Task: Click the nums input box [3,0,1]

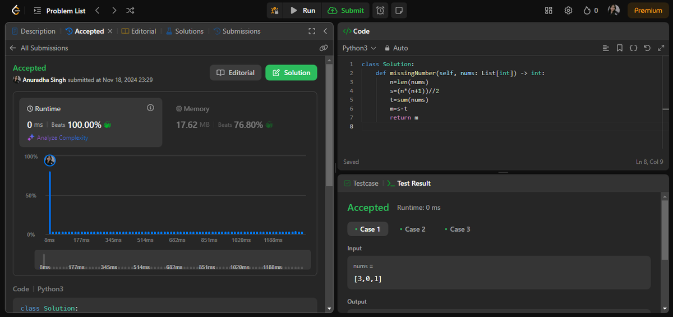Action: [x=499, y=273]
